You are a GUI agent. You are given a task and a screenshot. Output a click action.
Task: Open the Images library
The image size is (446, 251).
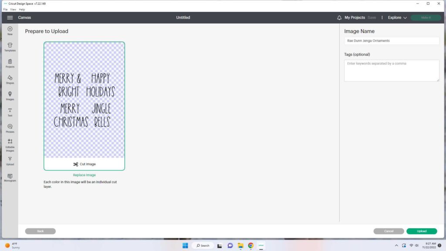click(10, 96)
